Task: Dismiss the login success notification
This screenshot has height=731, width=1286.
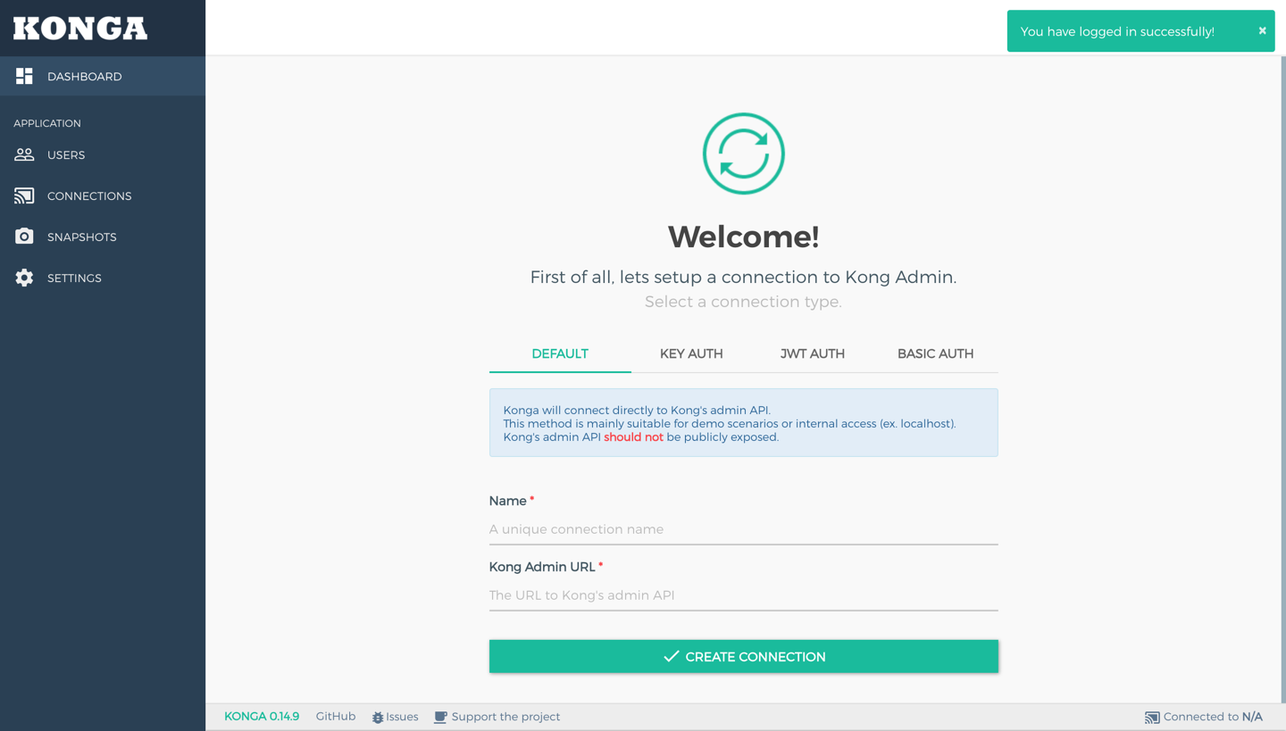Action: (1262, 30)
